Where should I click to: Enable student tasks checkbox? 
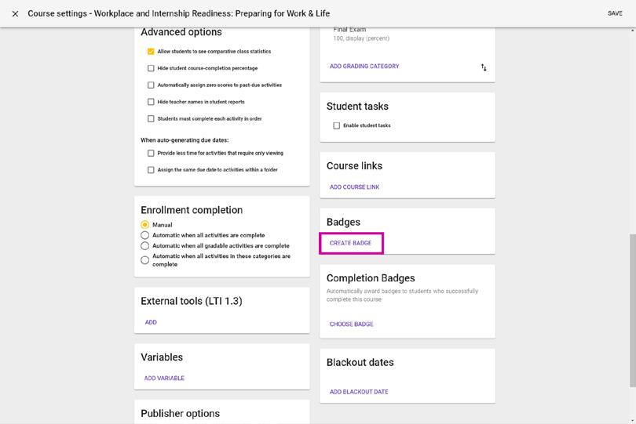coord(337,126)
